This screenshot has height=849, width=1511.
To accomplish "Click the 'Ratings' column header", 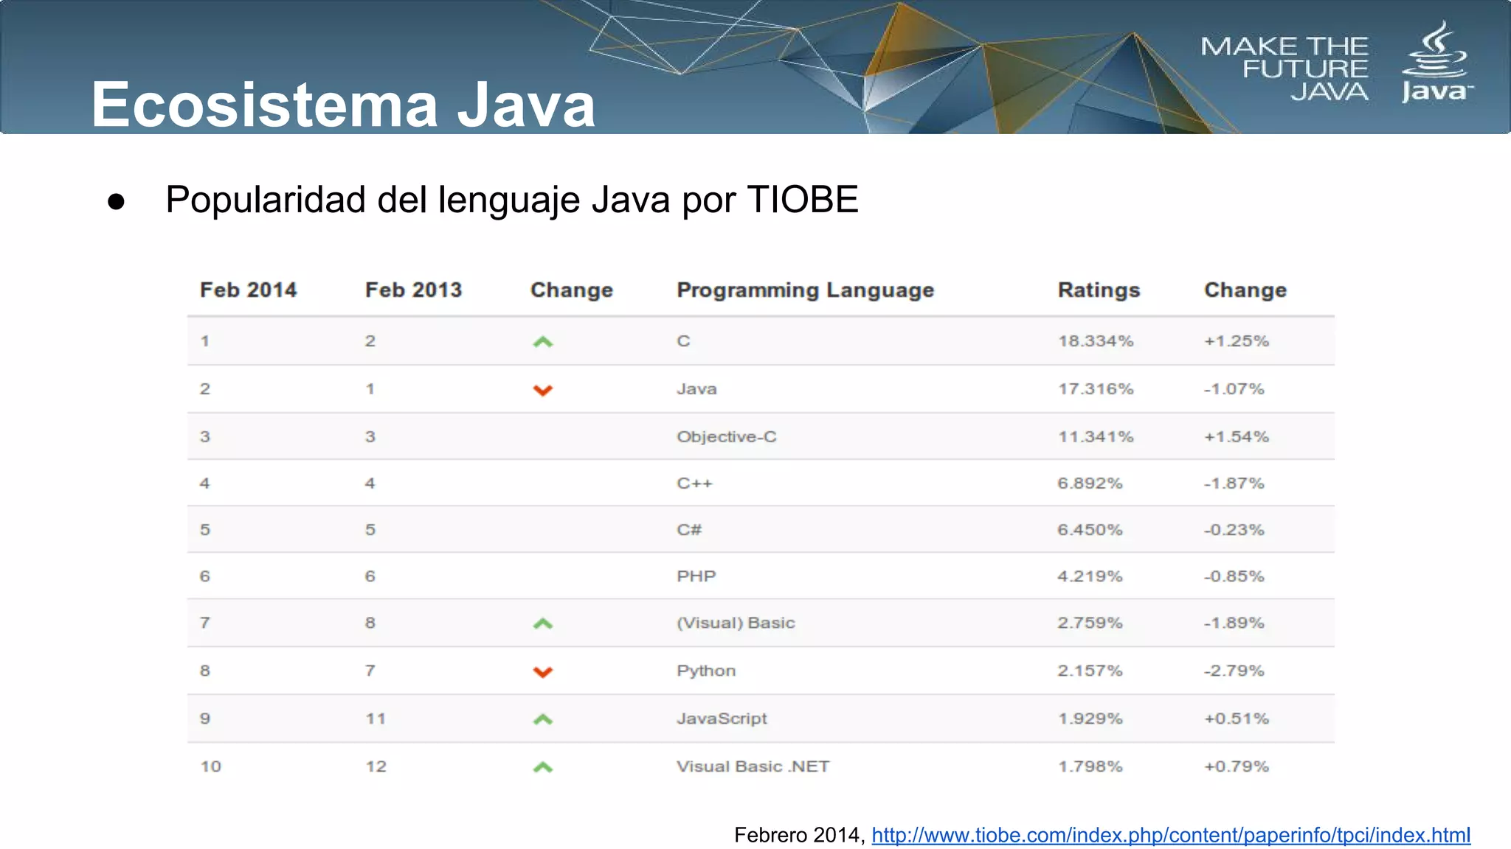I will [1099, 290].
